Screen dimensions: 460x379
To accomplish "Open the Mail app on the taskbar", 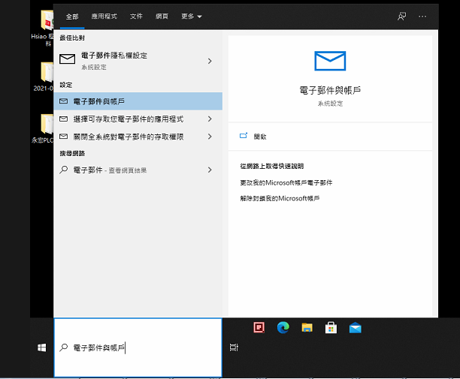I will pos(355,327).
